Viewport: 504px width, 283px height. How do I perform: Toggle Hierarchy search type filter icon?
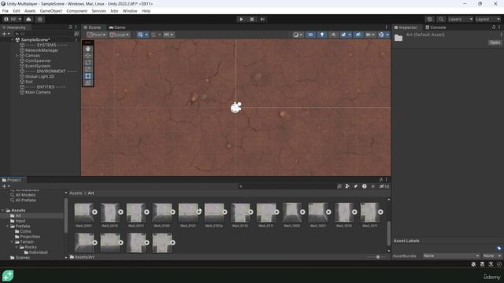point(76,33)
